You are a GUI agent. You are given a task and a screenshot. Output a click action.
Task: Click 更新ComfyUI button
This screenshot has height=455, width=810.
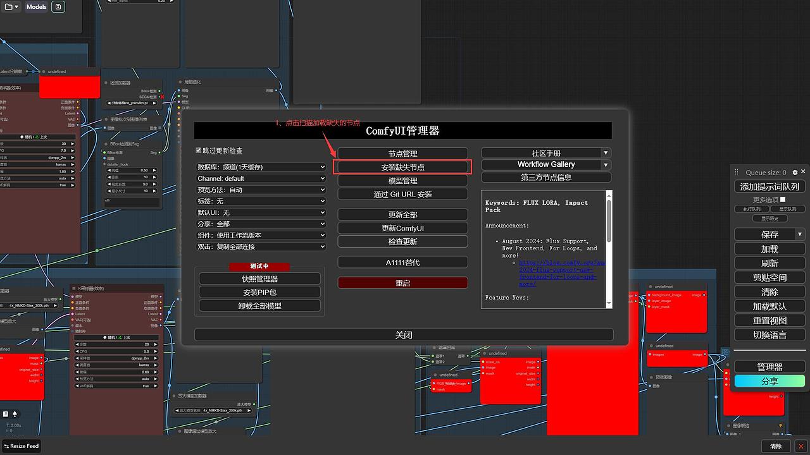[x=402, y=228]
